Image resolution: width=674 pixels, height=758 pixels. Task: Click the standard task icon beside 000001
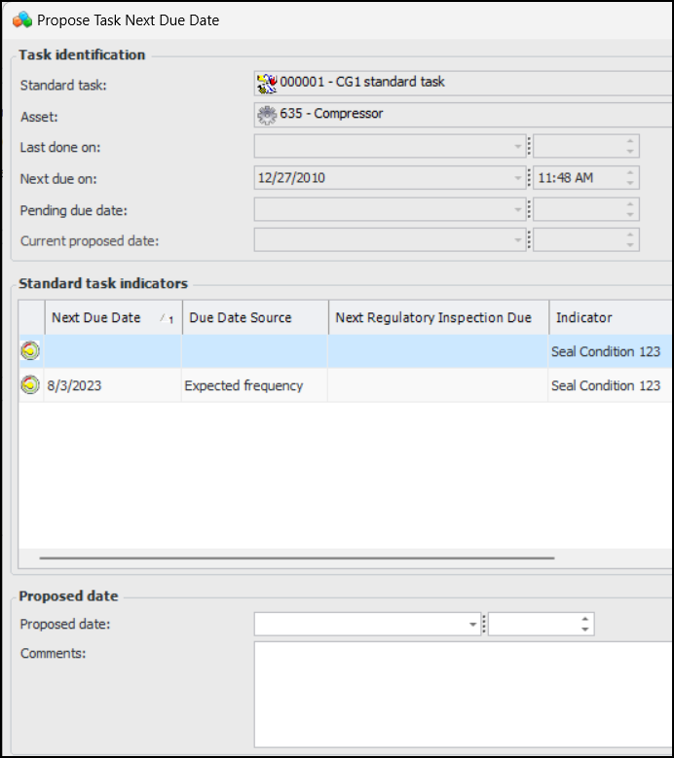click(x=266, y=83)
